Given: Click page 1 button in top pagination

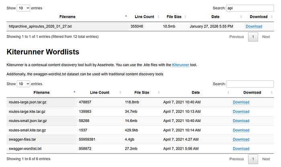Looking at the screenshot, I should point(253,37).
